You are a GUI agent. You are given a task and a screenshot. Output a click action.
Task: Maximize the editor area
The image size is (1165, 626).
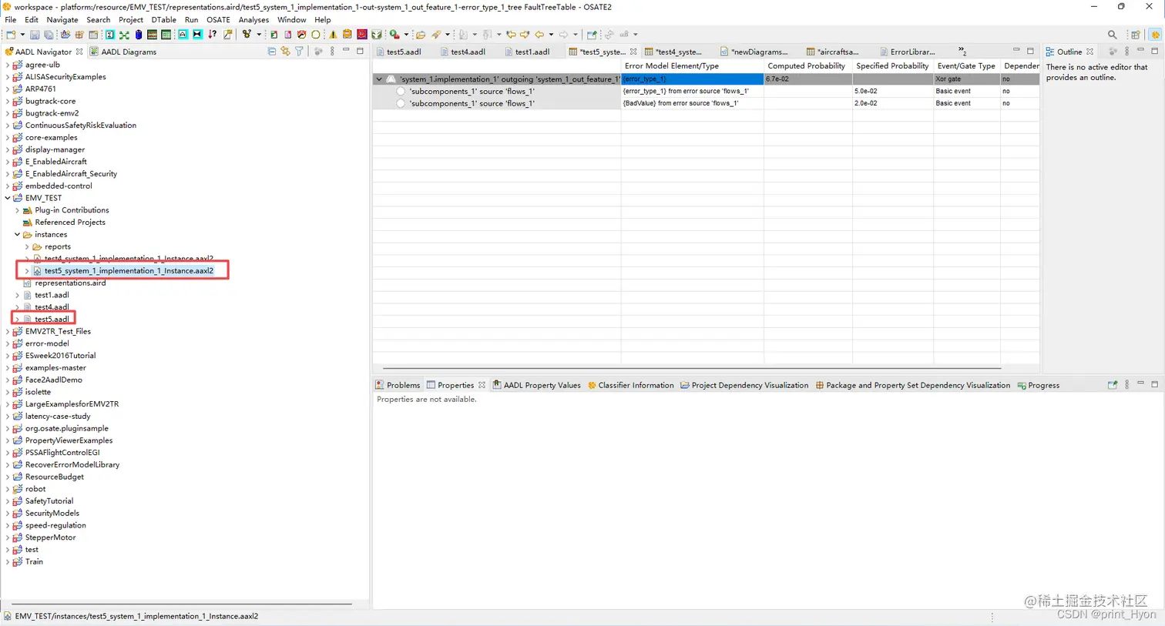tap(1030, 51)
